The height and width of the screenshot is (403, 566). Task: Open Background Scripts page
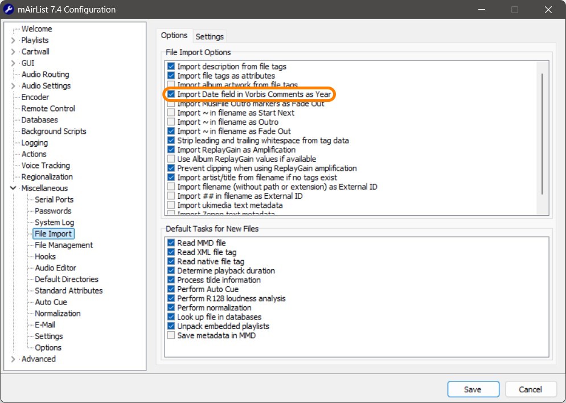click(54, 131)
